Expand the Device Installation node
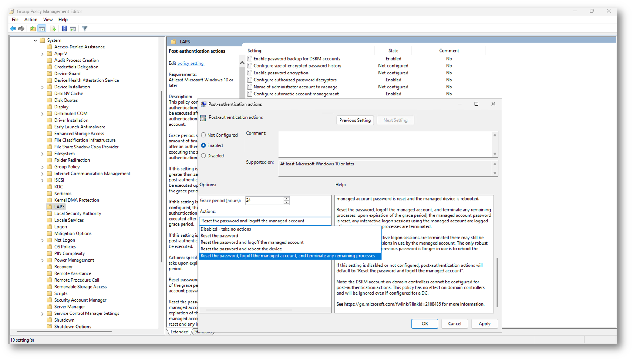This screenshot has width=633, height=360. click(x=43, y=87)
